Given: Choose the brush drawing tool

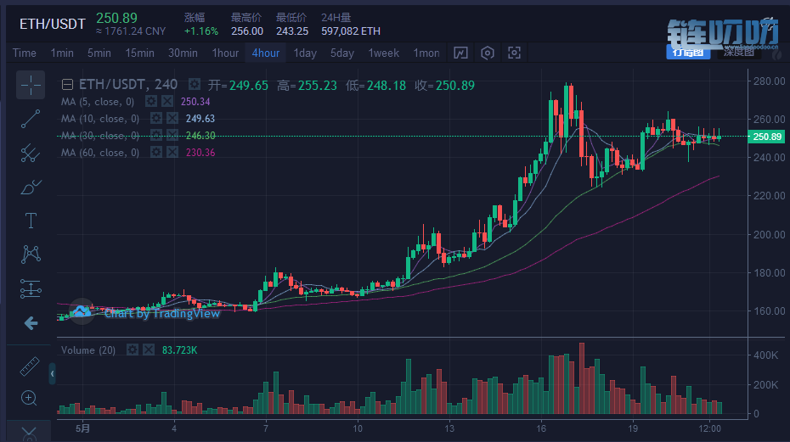Looking at the screenshot, I should [31, 187].
